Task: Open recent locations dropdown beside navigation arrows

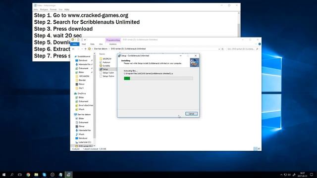Action: click(x=82, y=49)
